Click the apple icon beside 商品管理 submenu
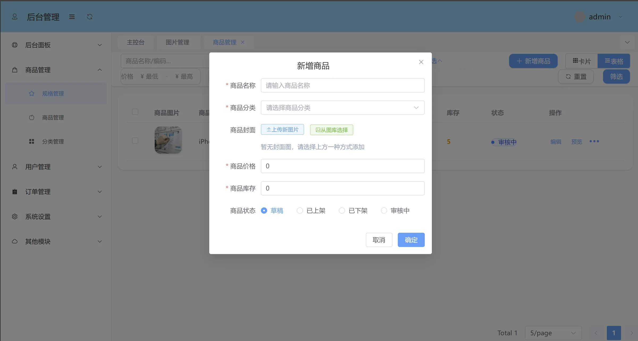Screen dimensions: 638x341 [x=32, y=117]
